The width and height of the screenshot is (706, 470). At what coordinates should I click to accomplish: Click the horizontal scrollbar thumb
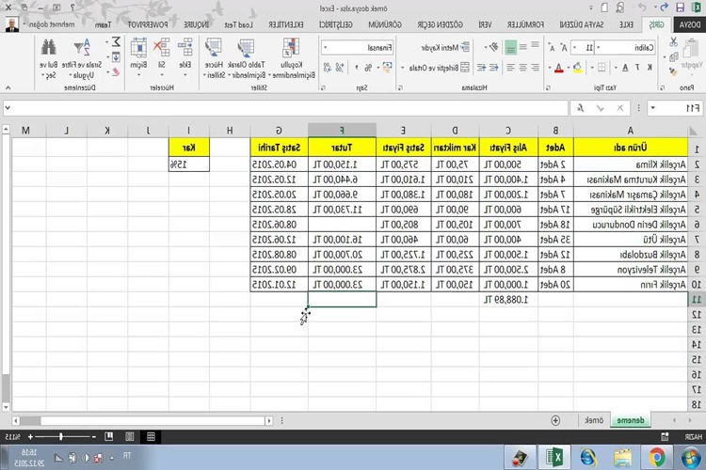(x=31, y=420)
